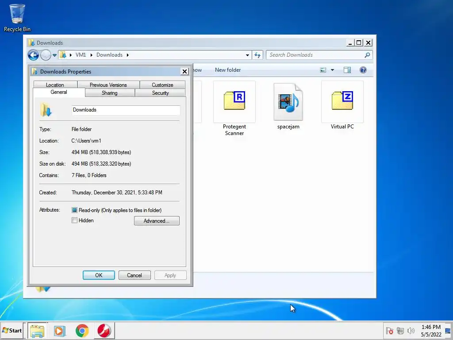
Task: Toggle the Read-only attribute checkbox
Action: (x=74, y=210)
